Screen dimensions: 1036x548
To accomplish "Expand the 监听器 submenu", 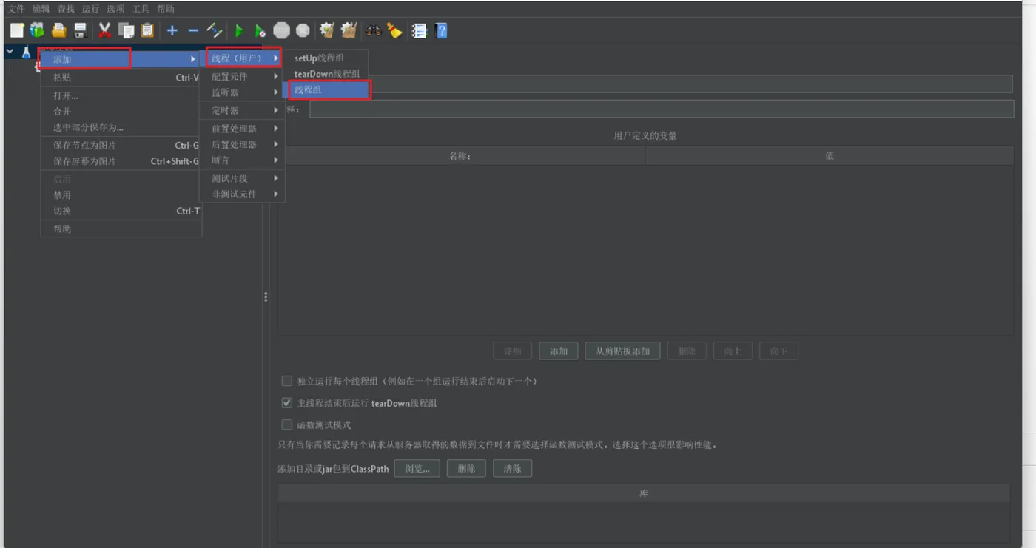I will point(242,92).
